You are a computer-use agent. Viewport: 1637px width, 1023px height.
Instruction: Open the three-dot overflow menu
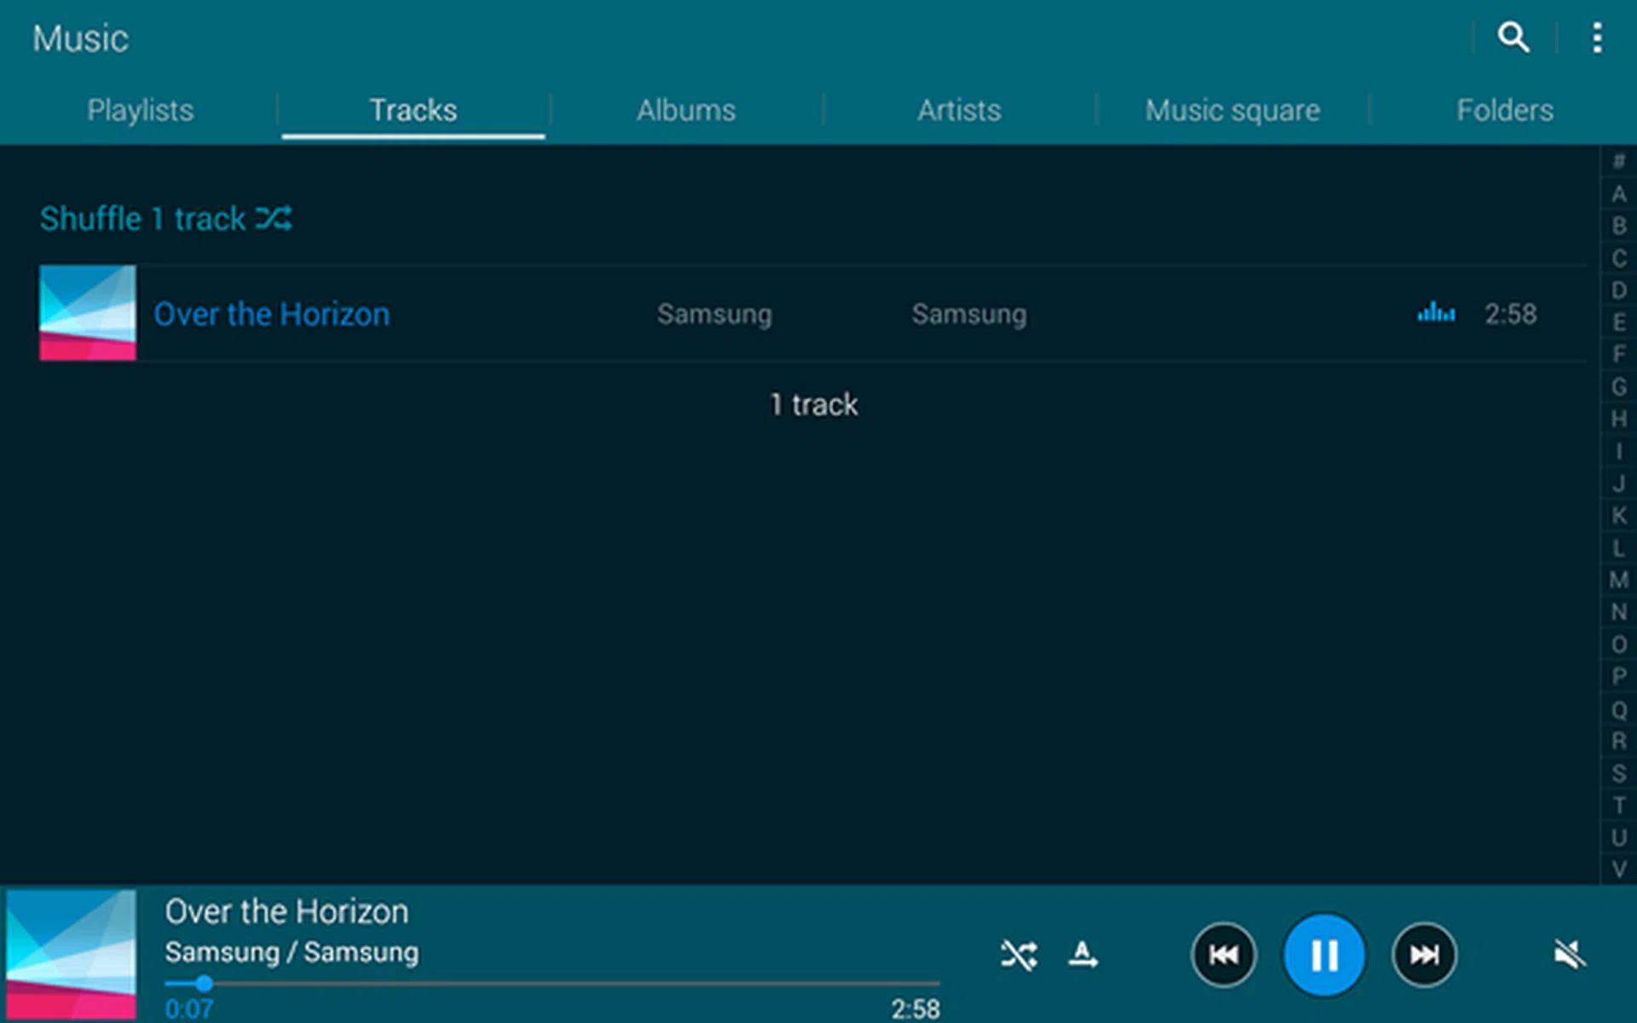tap(1596, 38)
